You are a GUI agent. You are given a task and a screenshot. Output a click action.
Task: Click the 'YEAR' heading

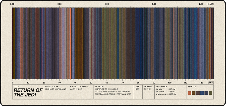137,87
